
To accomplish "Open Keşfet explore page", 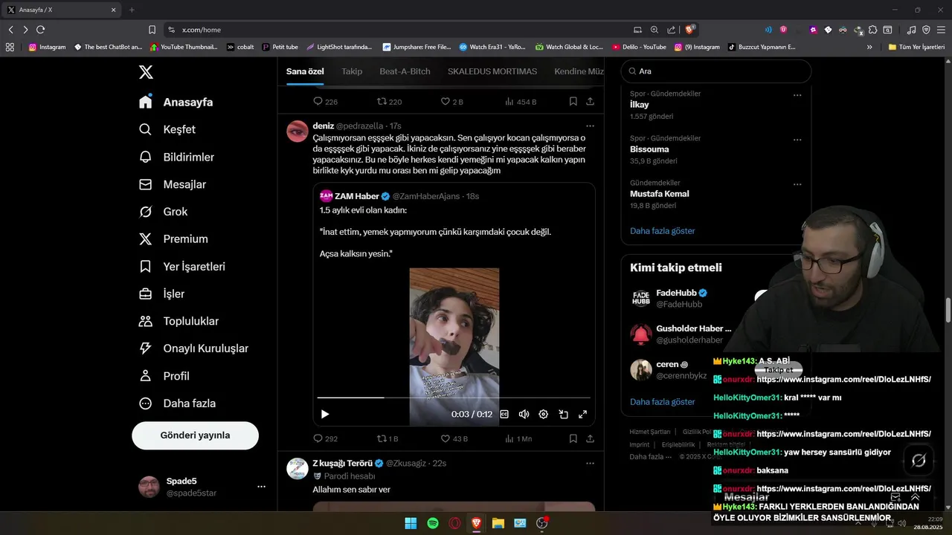I will (x=167, y=129).
